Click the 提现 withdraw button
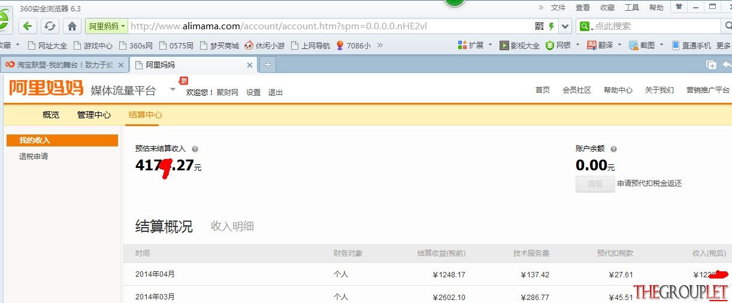This screenshot has height=303, width=732. [x=595, y=183]
